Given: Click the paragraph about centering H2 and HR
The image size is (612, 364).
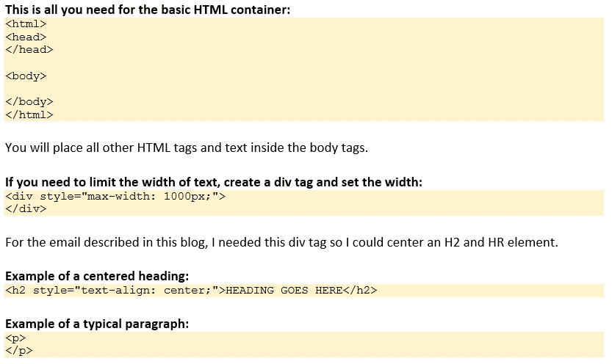Looking at the screenshot, I should [281, 242].
